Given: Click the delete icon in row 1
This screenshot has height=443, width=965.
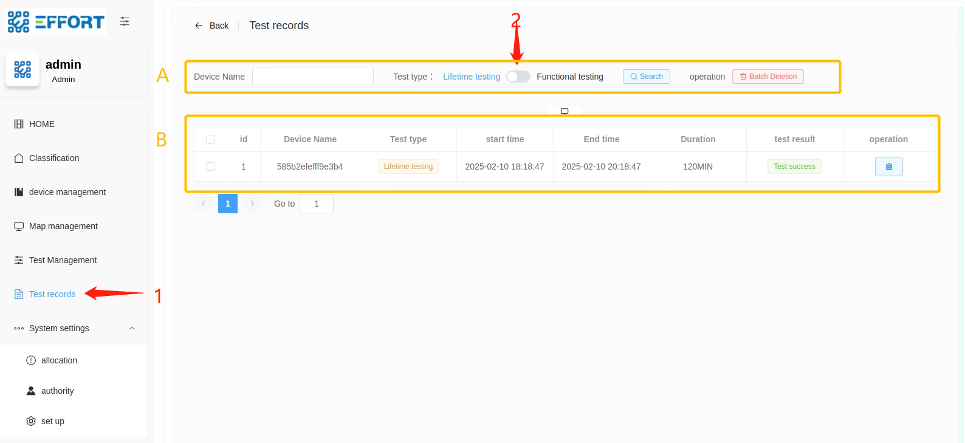Looking at the screenshot, I should point(888,167).
